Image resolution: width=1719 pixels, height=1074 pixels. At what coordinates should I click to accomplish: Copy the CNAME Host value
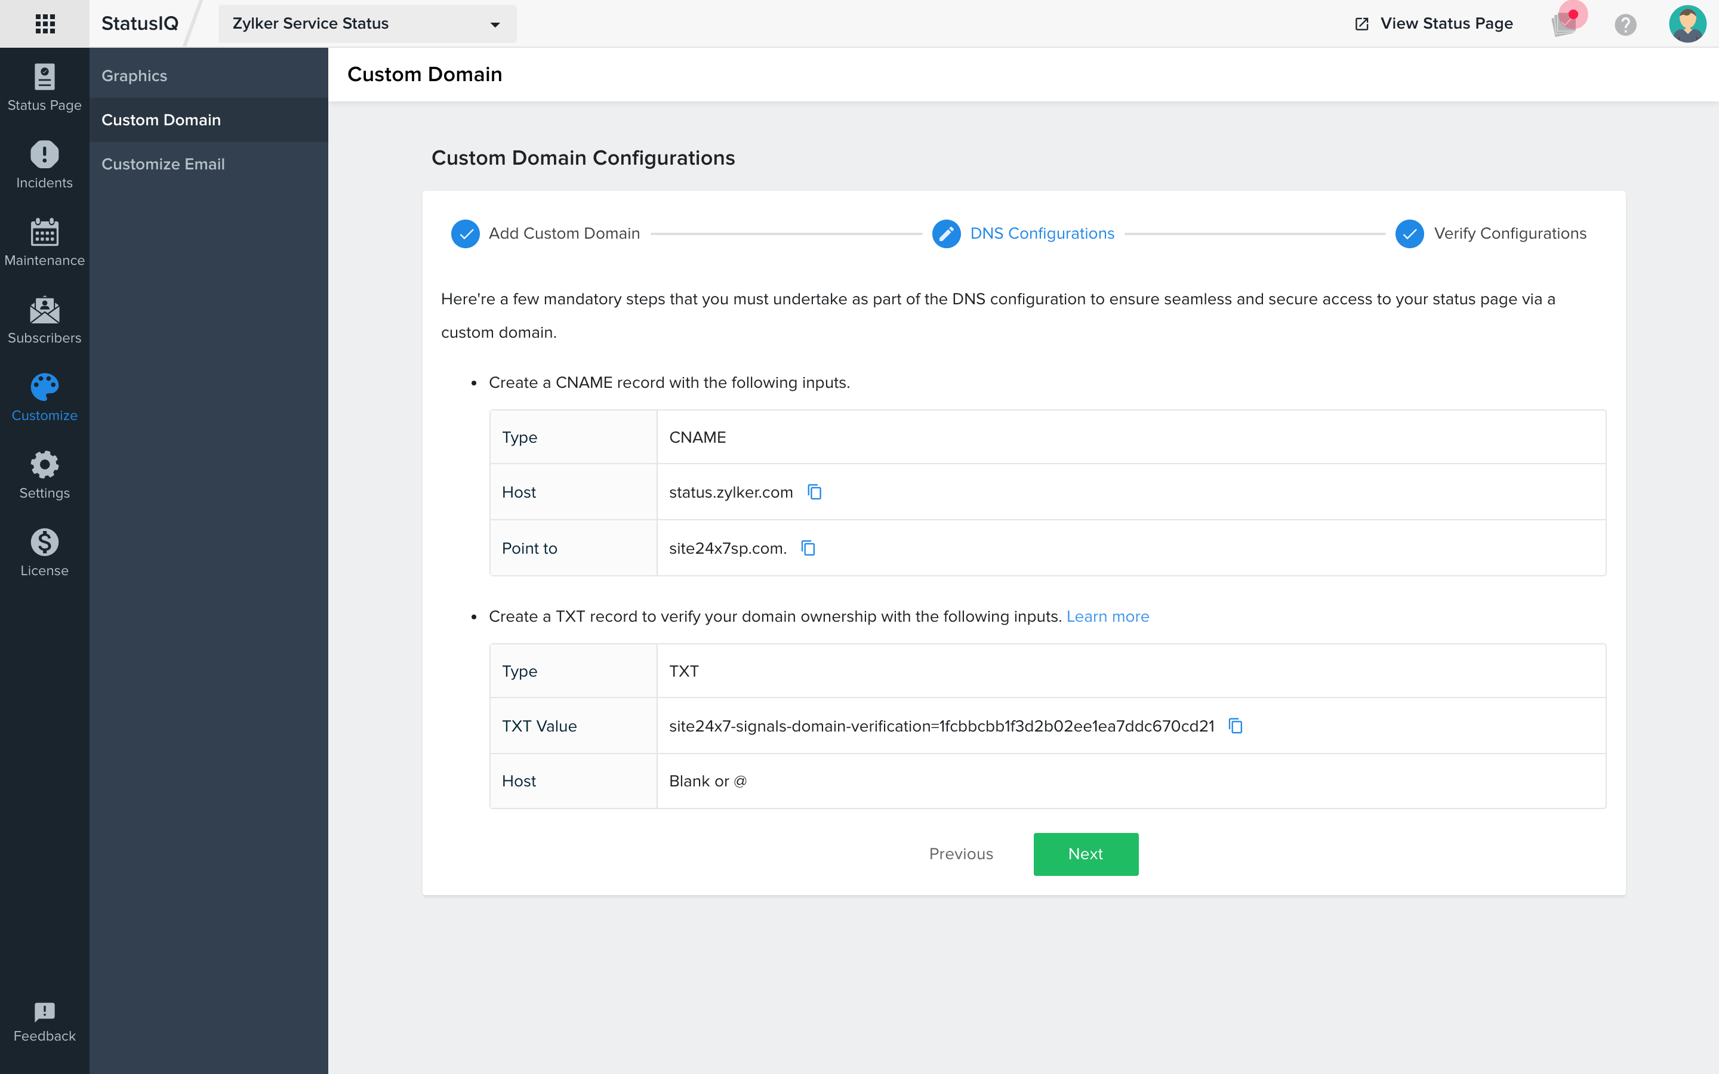coord(815,492)
